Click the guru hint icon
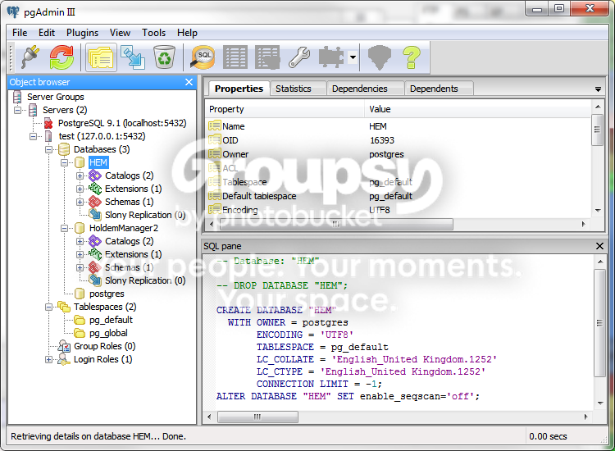Image resolution: width=615 pixels, height=451 pixels. (x=380, y=57)
